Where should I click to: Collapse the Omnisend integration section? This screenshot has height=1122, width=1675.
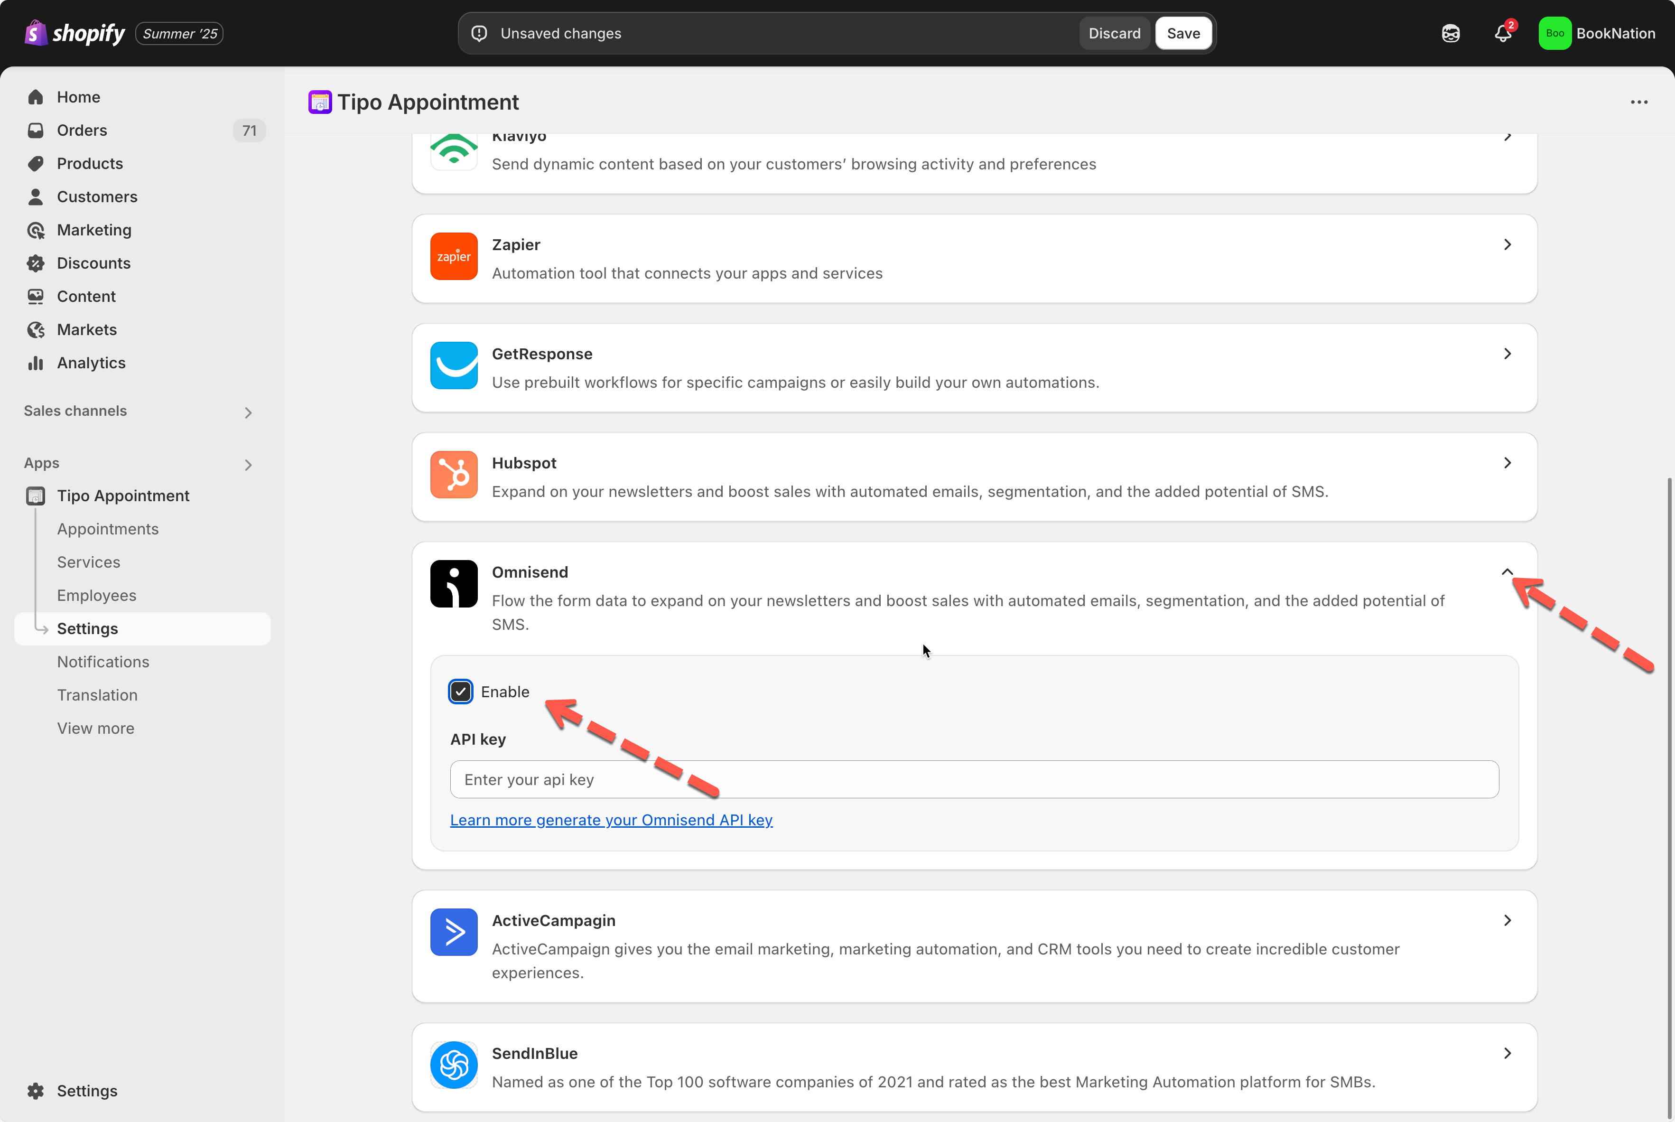1507,572
